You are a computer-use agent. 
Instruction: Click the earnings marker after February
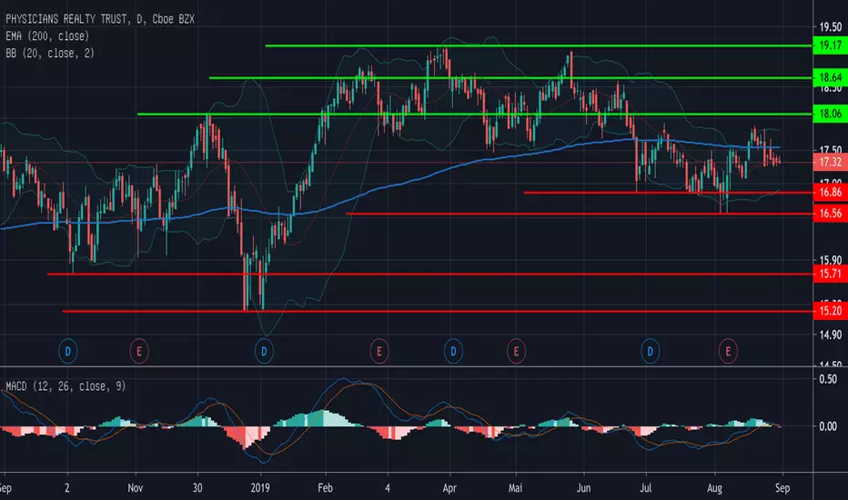click(x=379, y=351)
